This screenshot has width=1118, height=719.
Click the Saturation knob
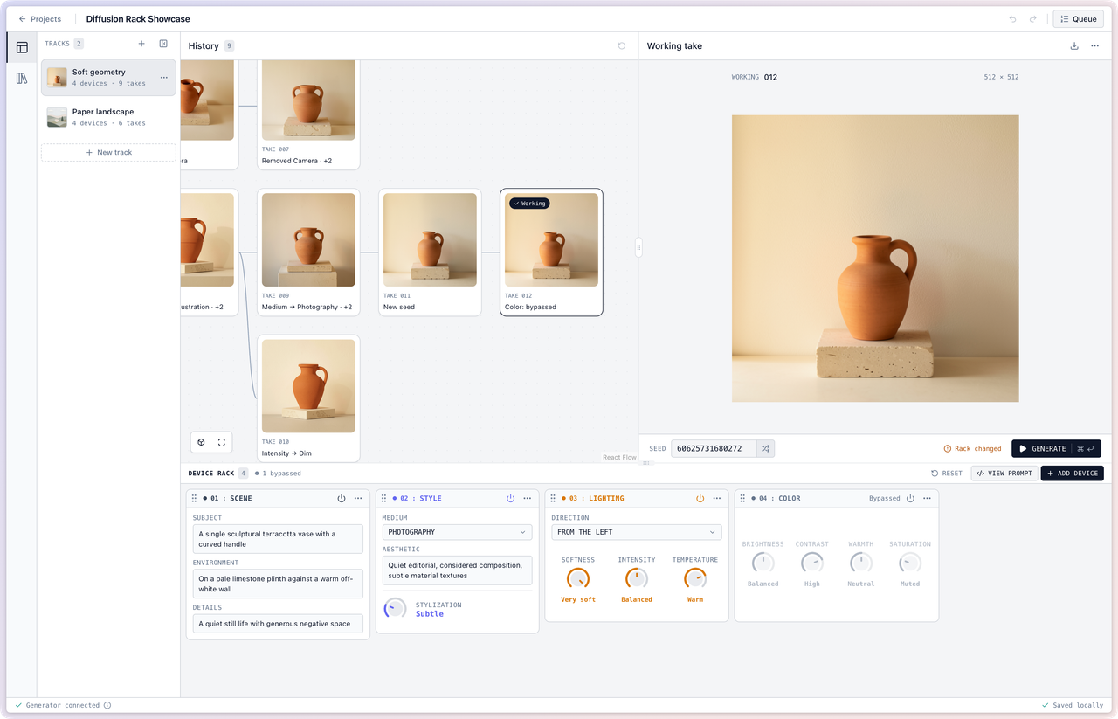[x=910, y=563]
